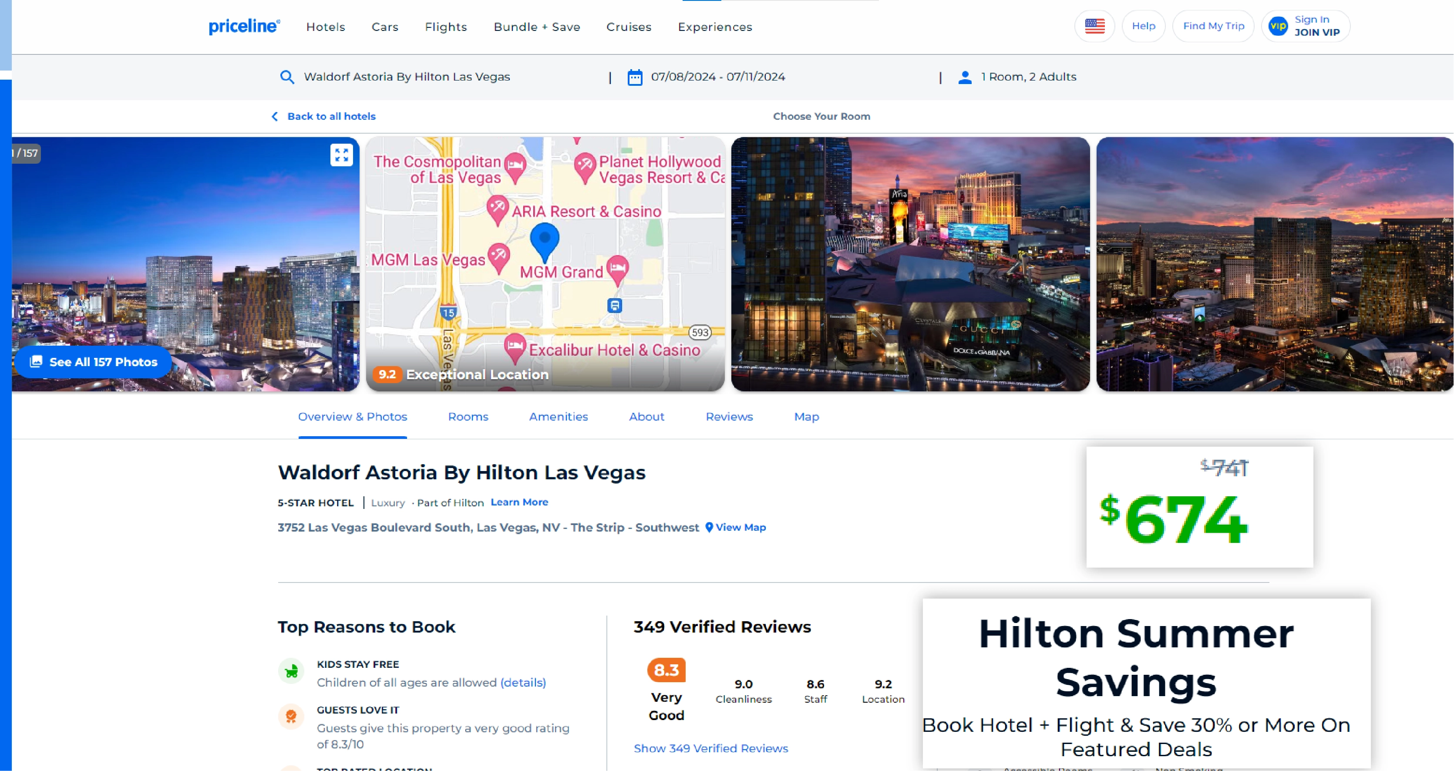Click the View Map link

pyautogui.click(x=740, y=527)
